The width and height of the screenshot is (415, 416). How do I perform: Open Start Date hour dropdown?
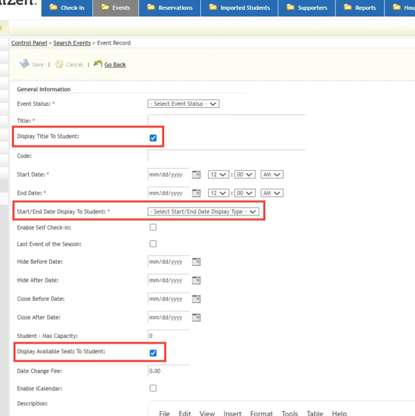tap(219, 175)
